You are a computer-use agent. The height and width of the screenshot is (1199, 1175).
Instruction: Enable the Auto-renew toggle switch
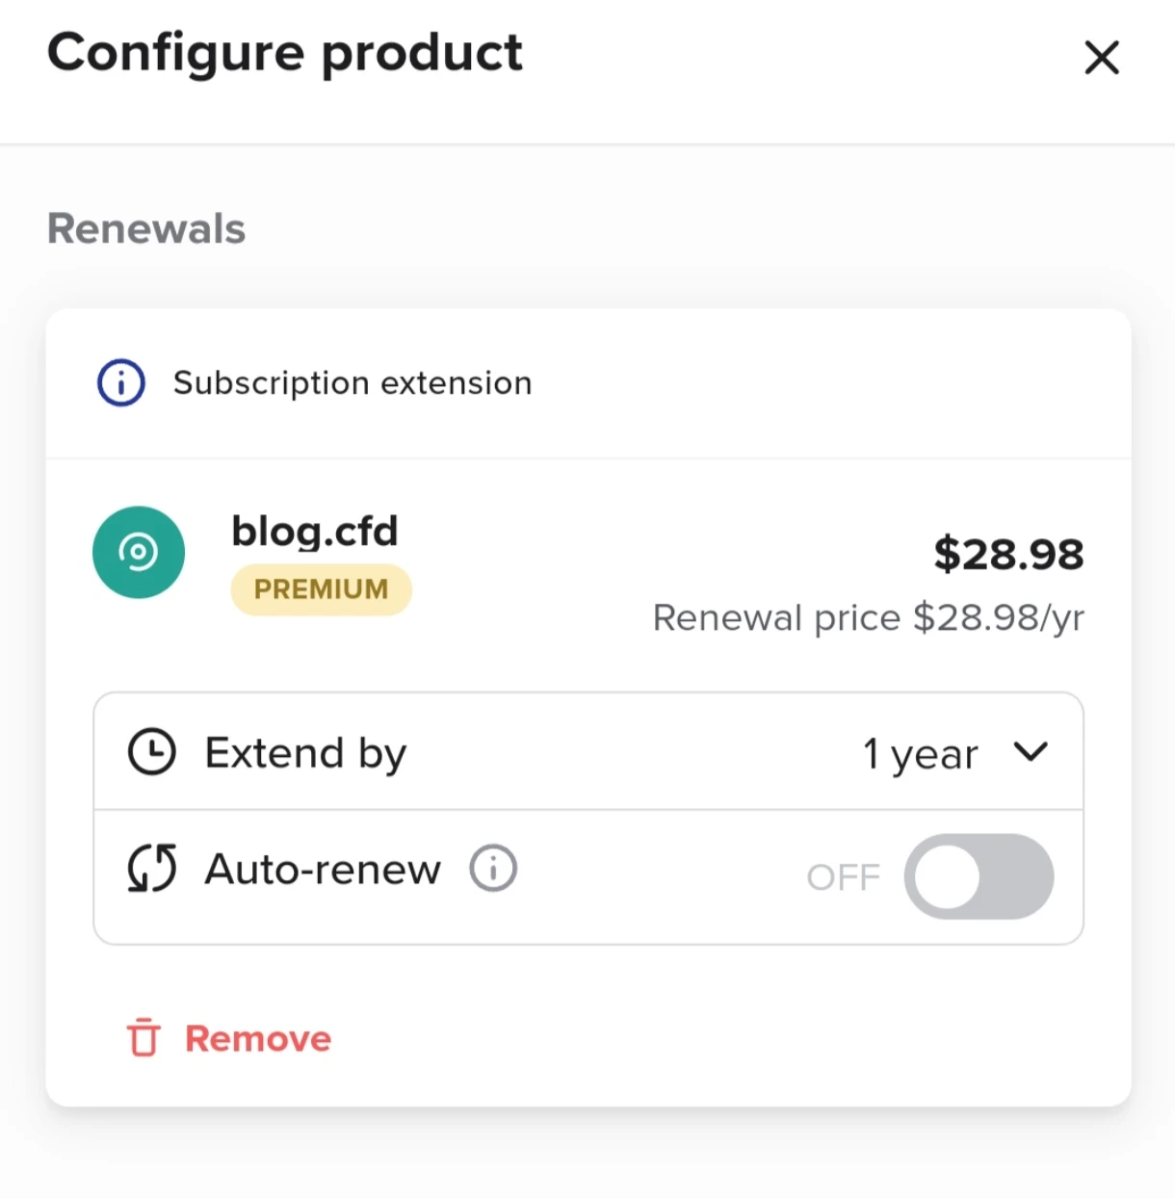point(979,876)
